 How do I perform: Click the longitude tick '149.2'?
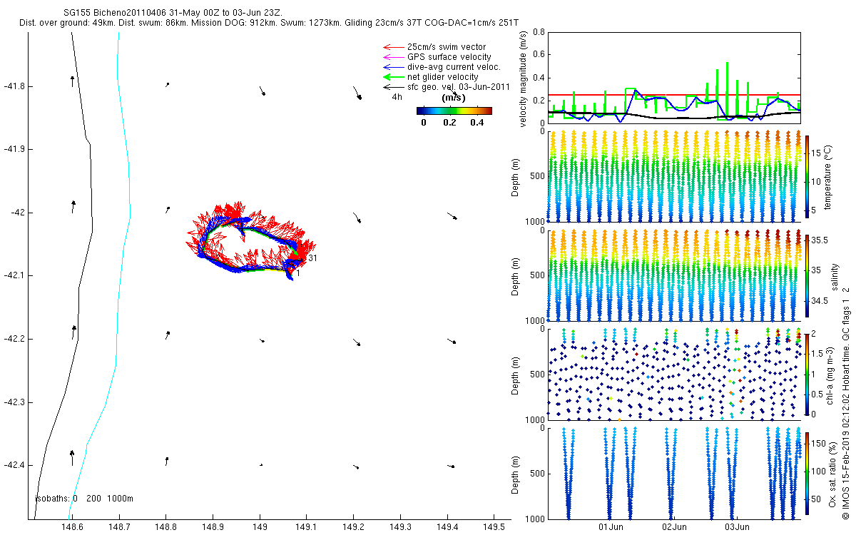click(x=354, y=527)
